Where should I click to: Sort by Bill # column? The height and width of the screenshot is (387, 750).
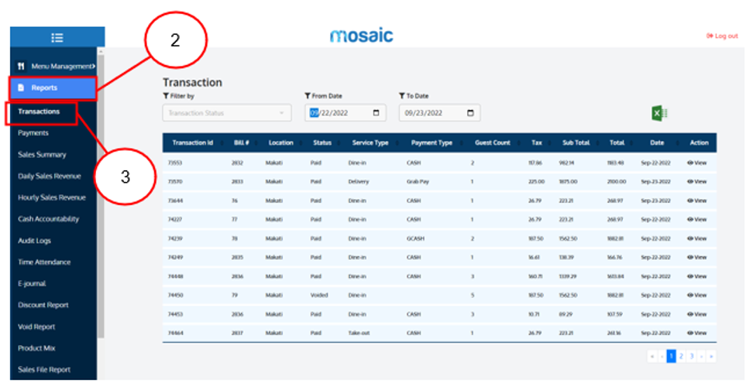[241, 143]
